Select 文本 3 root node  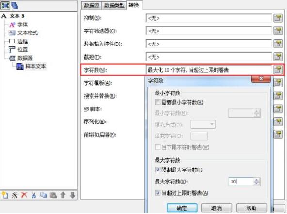[17, 16]
